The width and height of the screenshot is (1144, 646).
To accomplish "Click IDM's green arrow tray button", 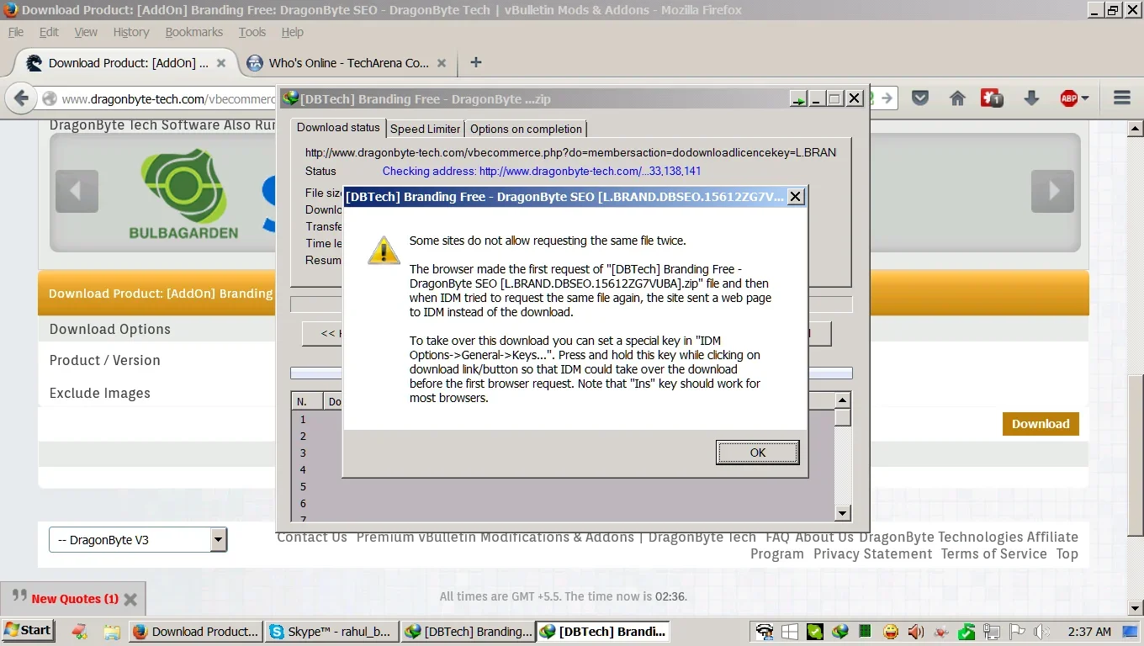I will pyautogui.click(x=797, y=99).
